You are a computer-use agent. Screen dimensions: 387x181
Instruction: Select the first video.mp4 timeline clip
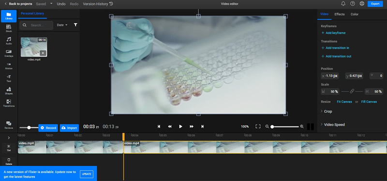coord(71,147)
